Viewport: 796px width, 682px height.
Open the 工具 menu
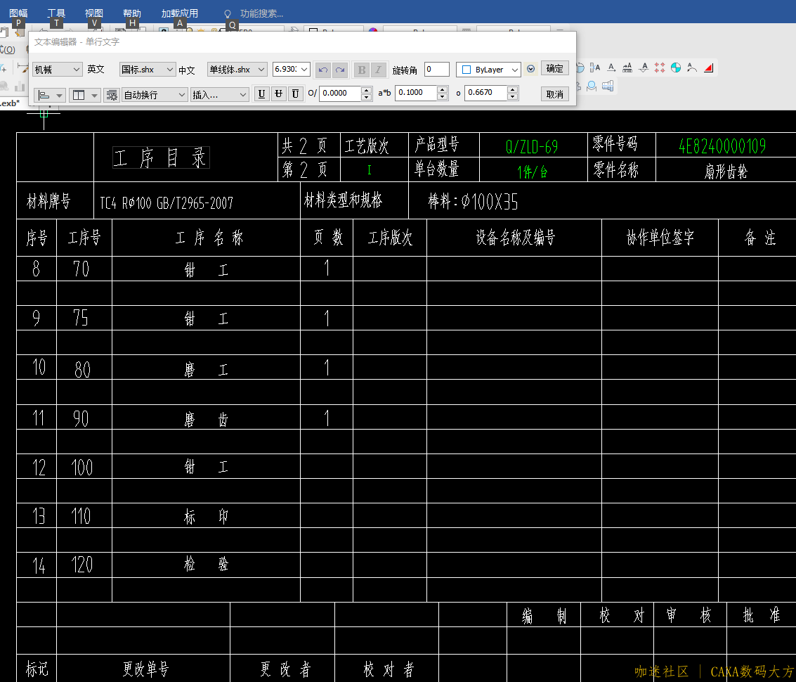tap(56, 12)
